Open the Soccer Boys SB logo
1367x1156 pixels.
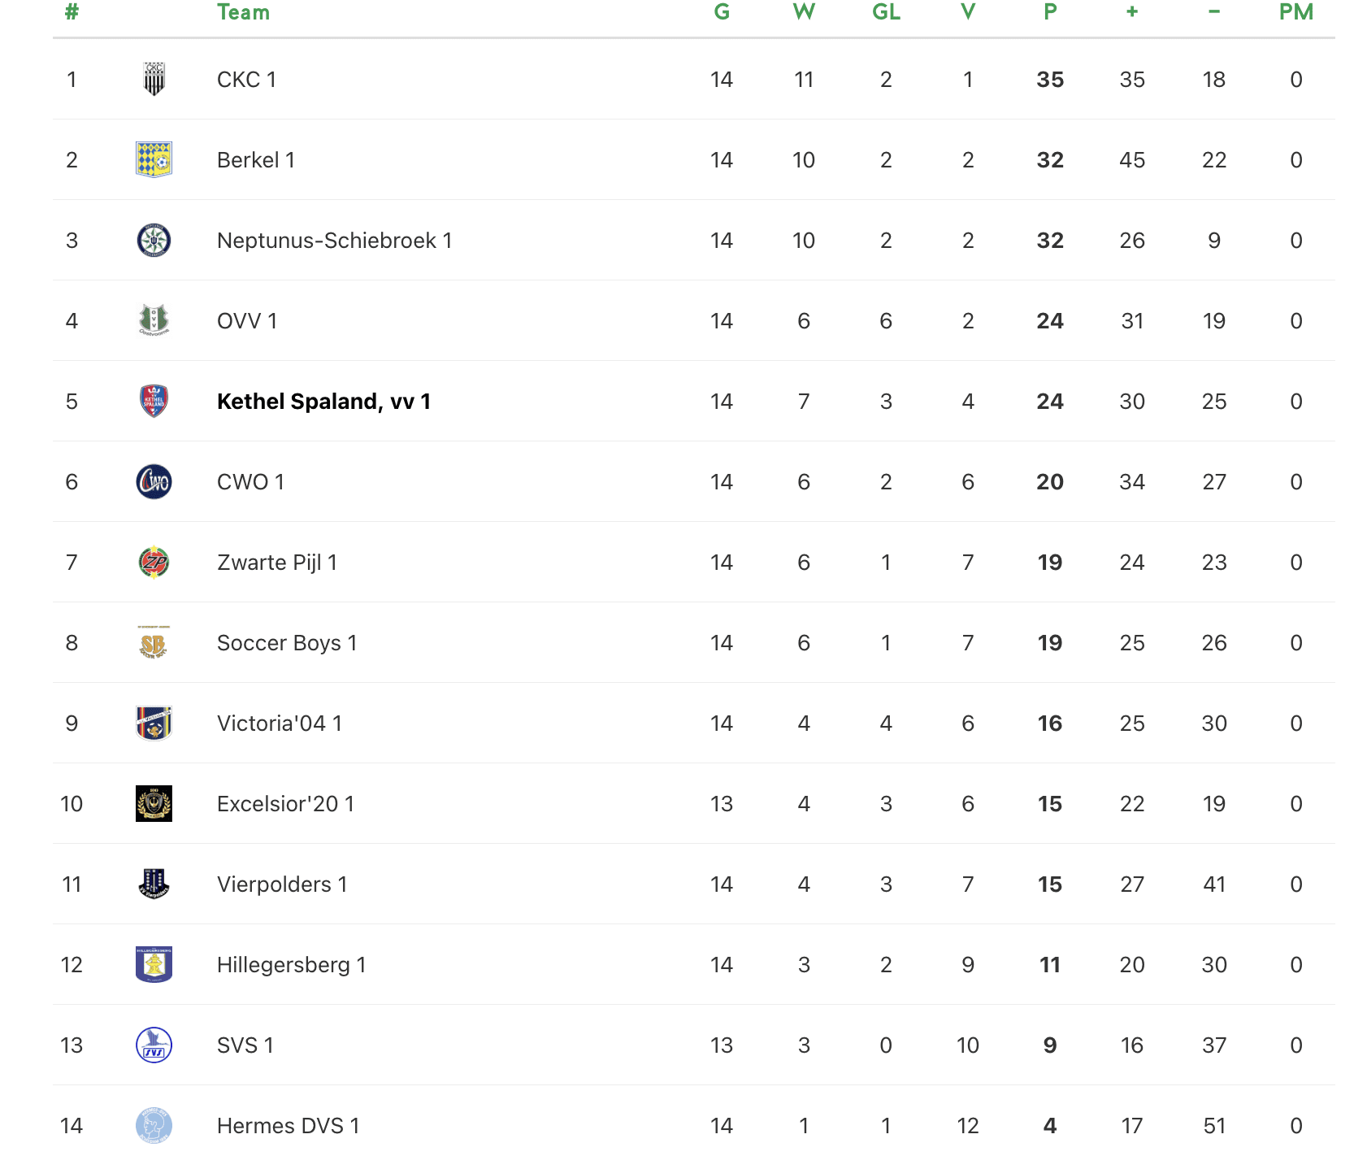pyautogui.click(x=154, y=642)
